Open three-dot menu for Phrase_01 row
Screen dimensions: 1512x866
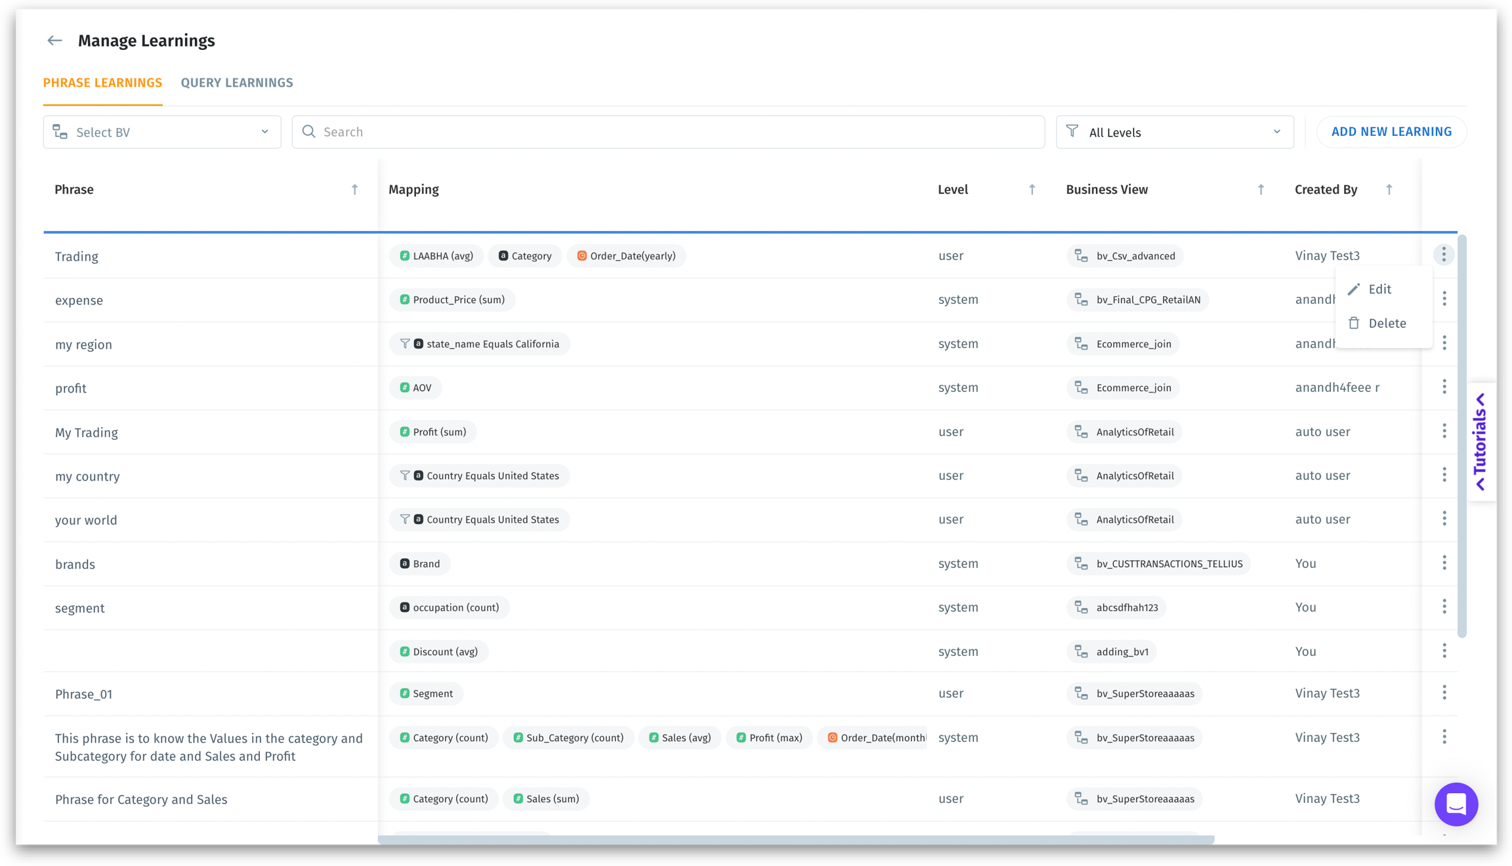(1444, 692)
